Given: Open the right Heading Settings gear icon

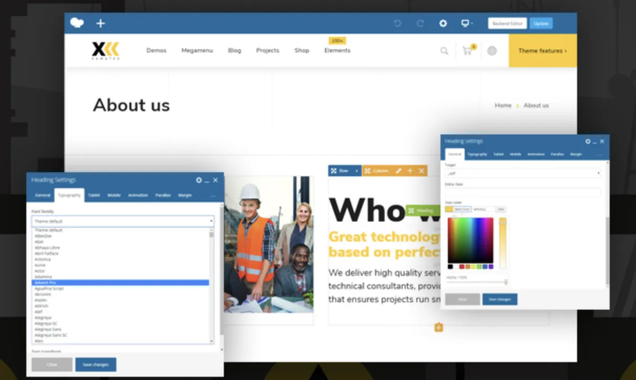Looking at the screenshot, I should [588, 141].
